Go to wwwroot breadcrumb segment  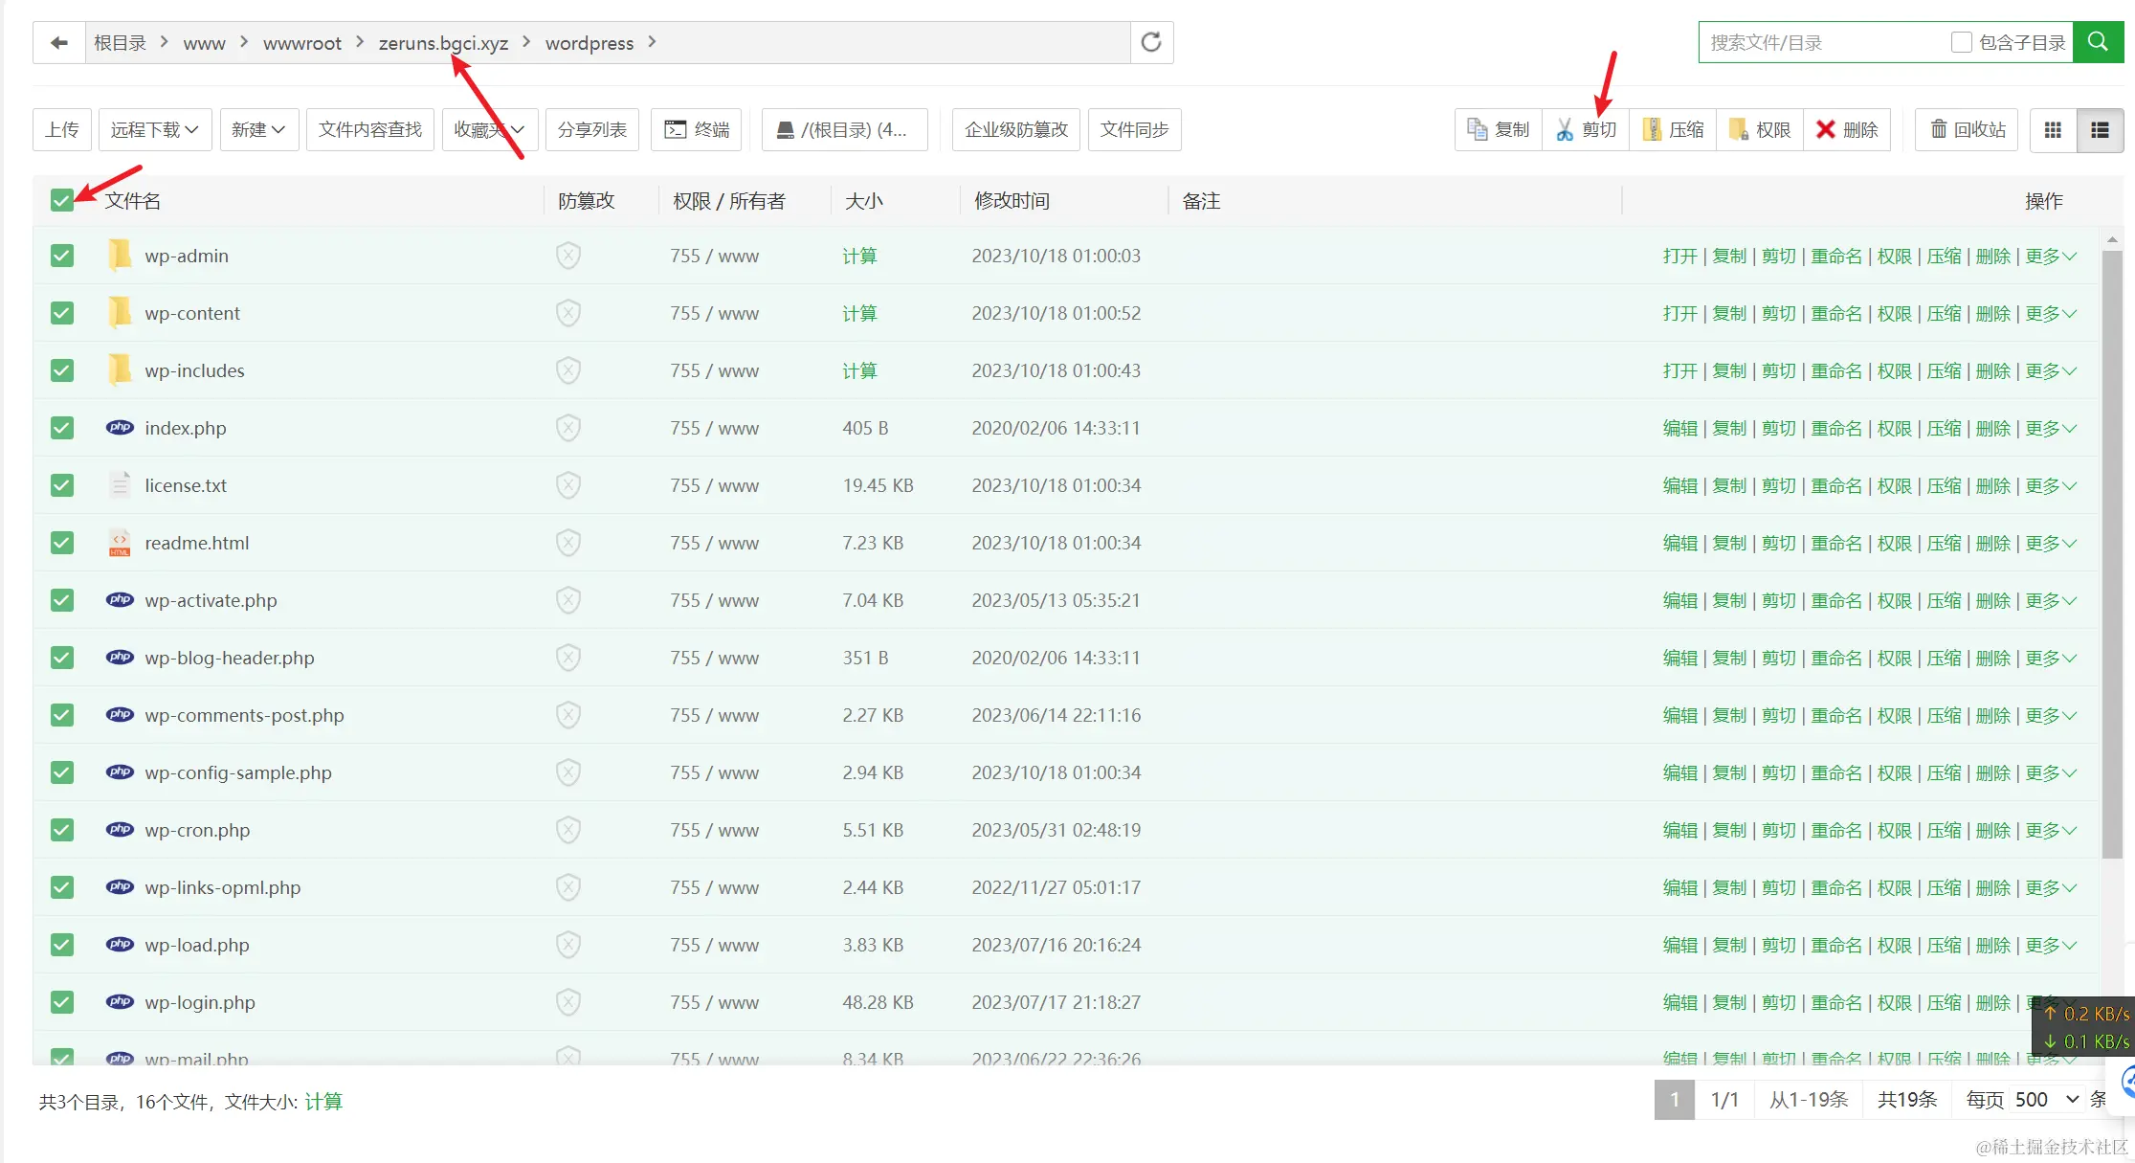(302, 43)
